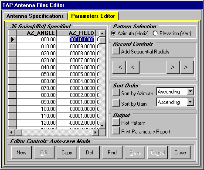Image resolution: width=204 pixels, height=170 pixels.
Task: Click the disabled Save button
Action: 135,153
